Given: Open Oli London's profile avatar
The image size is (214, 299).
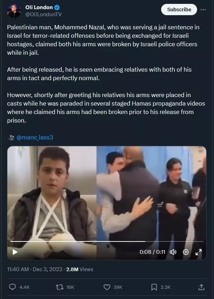Looking at the screenshot, I should 14,11.
